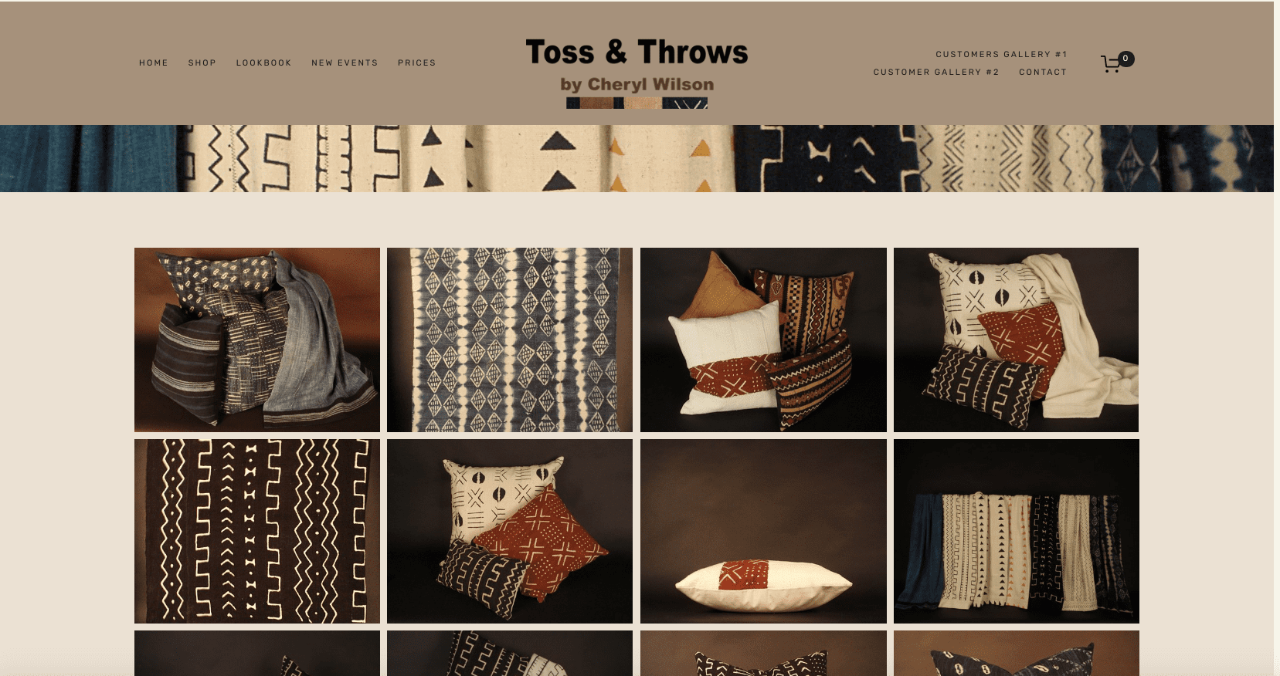Click the Toss & Throws logo
Image resolution: width=1280 pixels, height=676 pixels.
tap(637, 71)
